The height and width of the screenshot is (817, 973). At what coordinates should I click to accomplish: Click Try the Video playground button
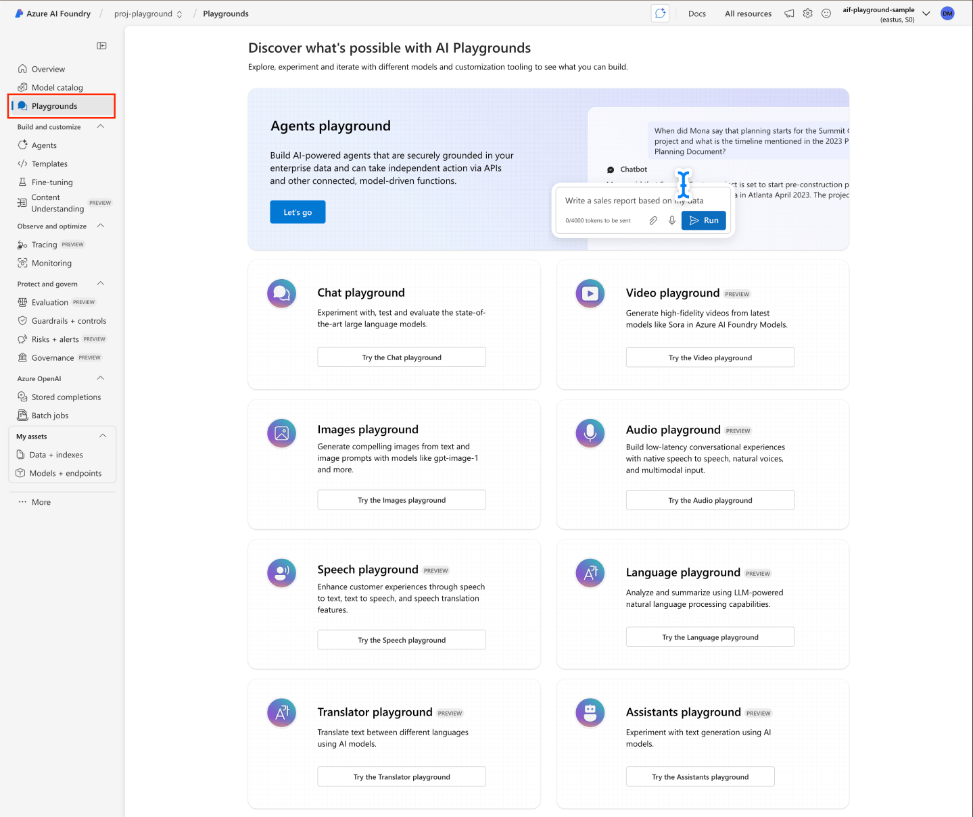point(710,357)
